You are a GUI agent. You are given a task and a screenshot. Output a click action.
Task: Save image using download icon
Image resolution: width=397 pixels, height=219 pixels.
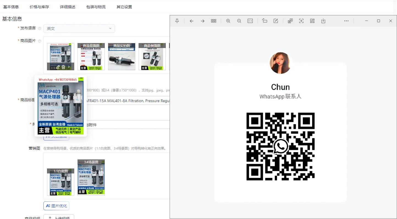pos(323,21)
